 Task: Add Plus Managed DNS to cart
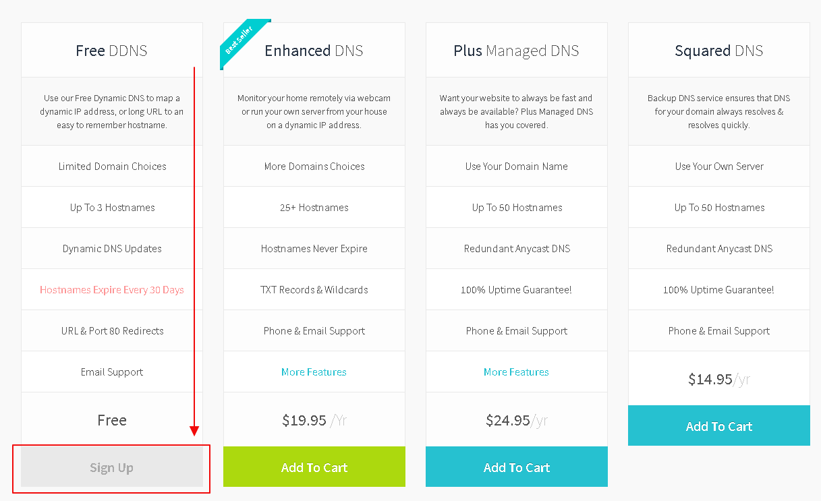coord(517,467)
